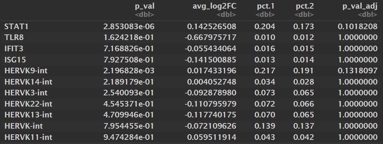Click avg_log2FC value -0.667975717
This screenshot has width=383, height=144.
(x=210, y=37)
